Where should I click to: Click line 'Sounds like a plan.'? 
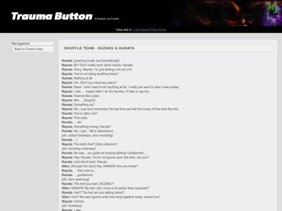(87, 96)
